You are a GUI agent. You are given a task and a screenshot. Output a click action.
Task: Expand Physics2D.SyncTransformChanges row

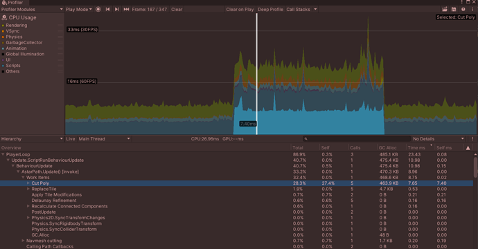(x=28, y=218)
